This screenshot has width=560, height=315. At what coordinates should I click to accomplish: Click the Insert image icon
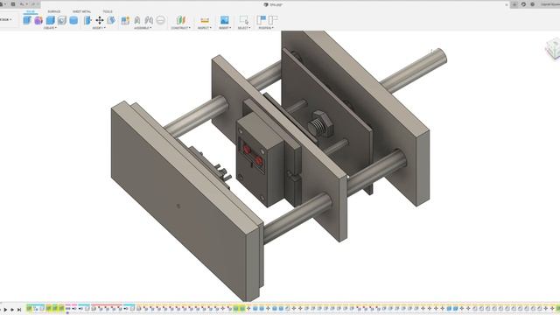[224, 20]
